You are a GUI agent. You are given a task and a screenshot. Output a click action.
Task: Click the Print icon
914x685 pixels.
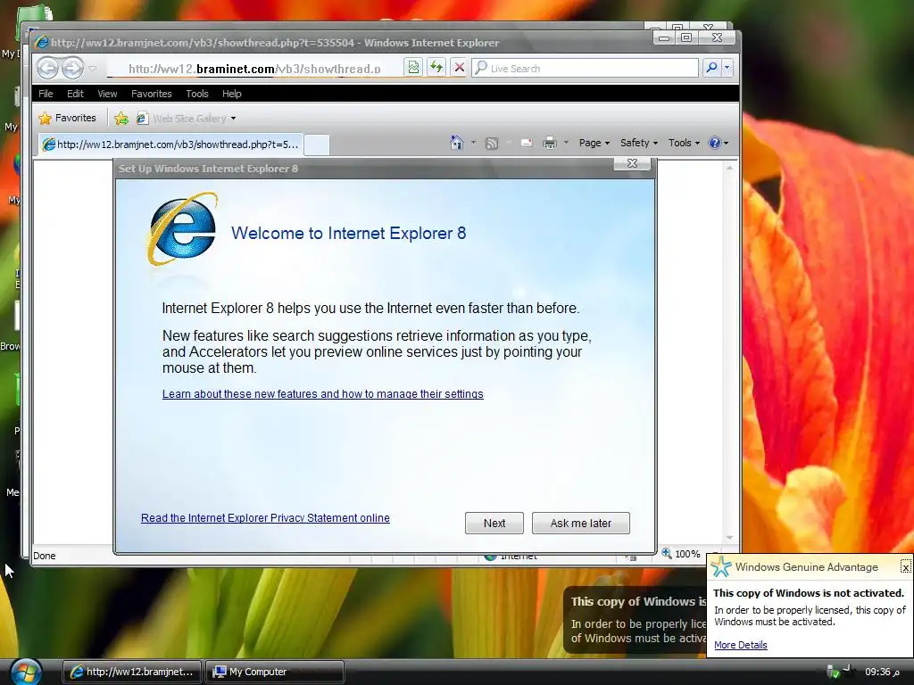tap(549, 143)
